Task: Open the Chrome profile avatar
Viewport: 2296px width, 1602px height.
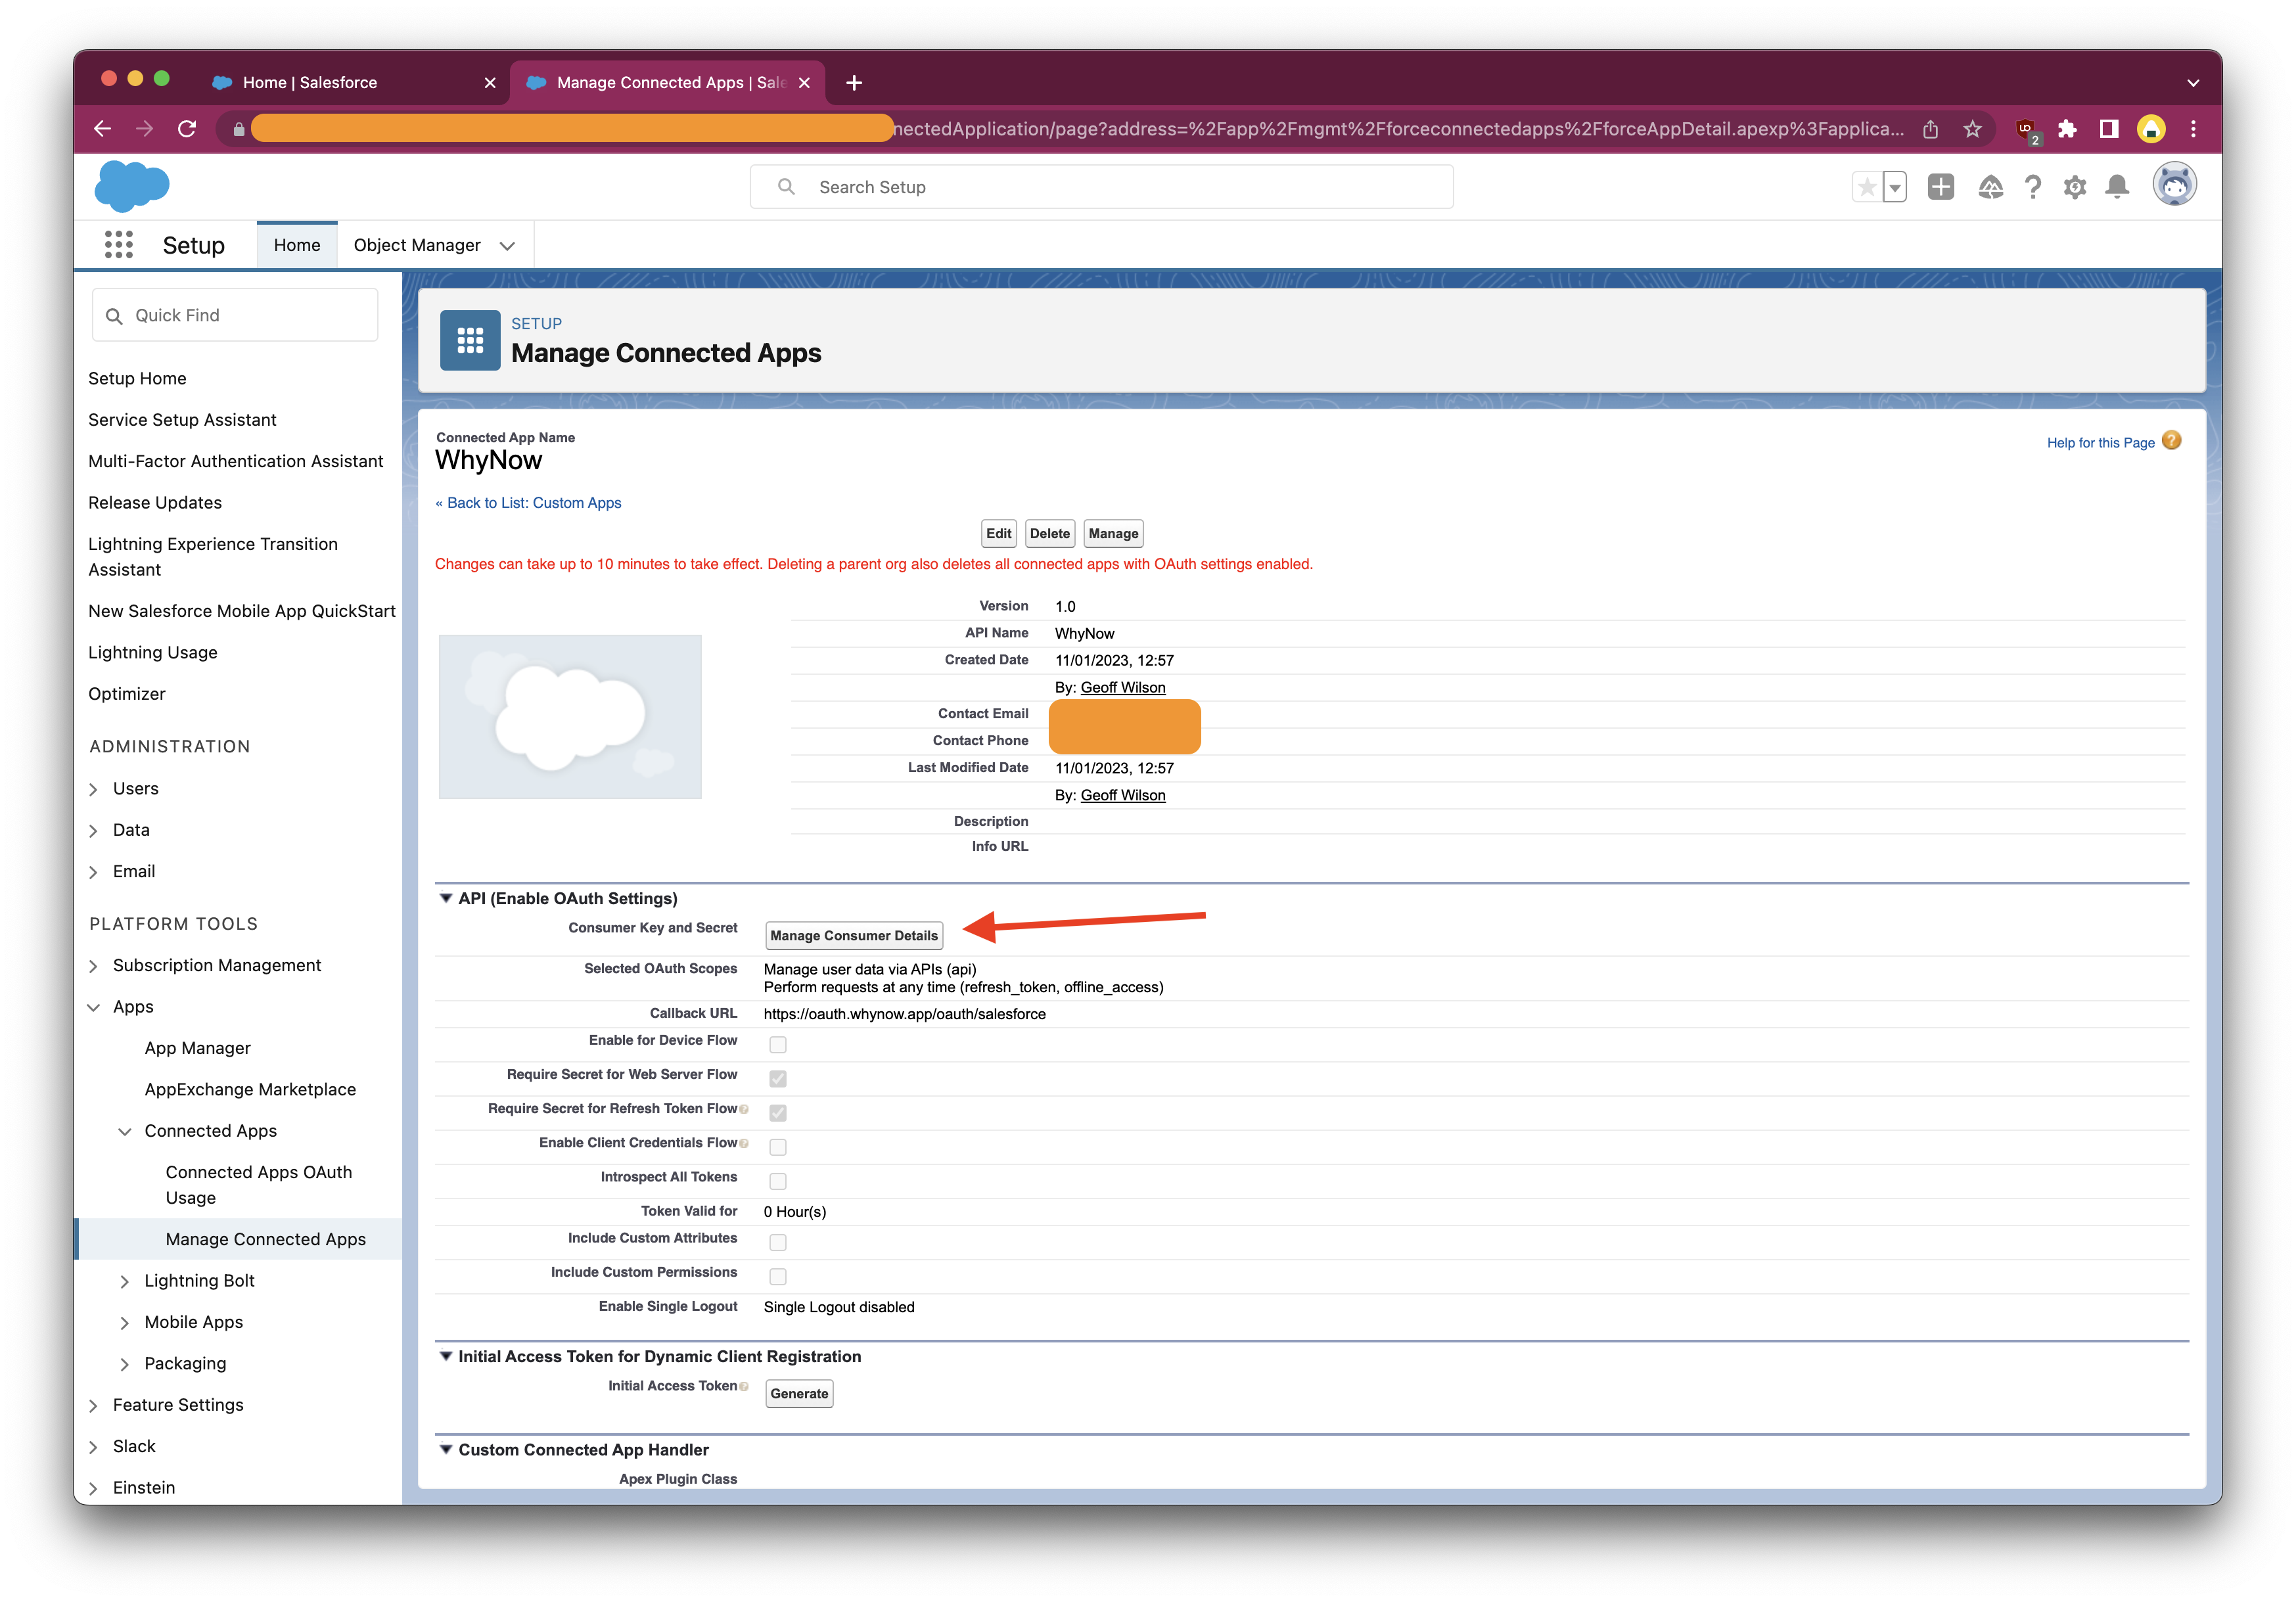Action: (2151, 129)
